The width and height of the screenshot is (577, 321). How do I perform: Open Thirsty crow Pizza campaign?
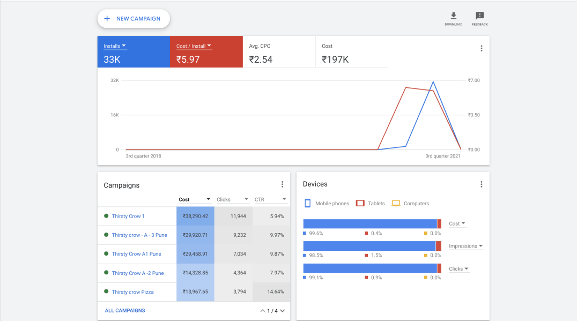(133, 292)
